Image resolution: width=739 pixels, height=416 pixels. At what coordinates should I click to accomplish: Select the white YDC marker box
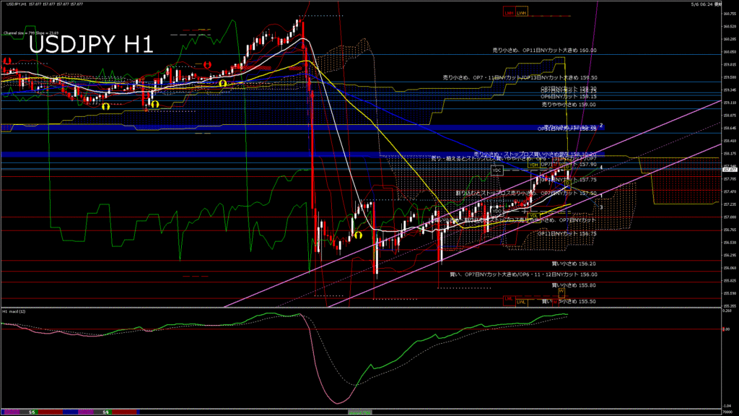[x=497, y=170]
